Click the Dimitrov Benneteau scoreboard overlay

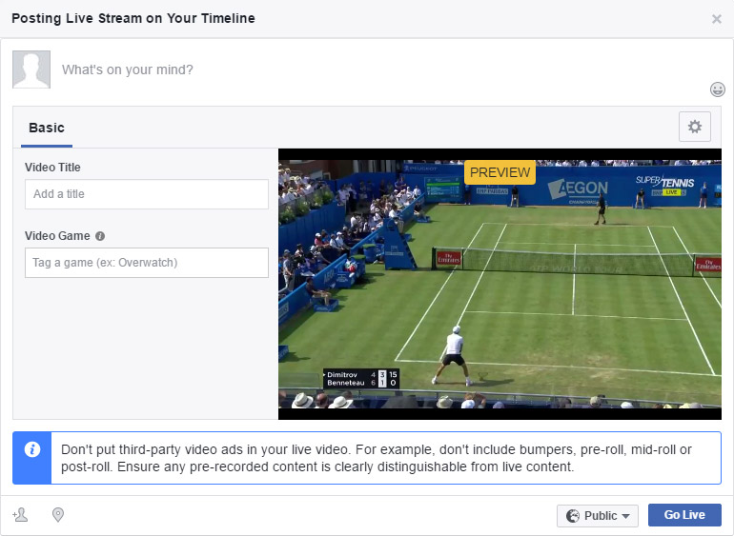361,378
